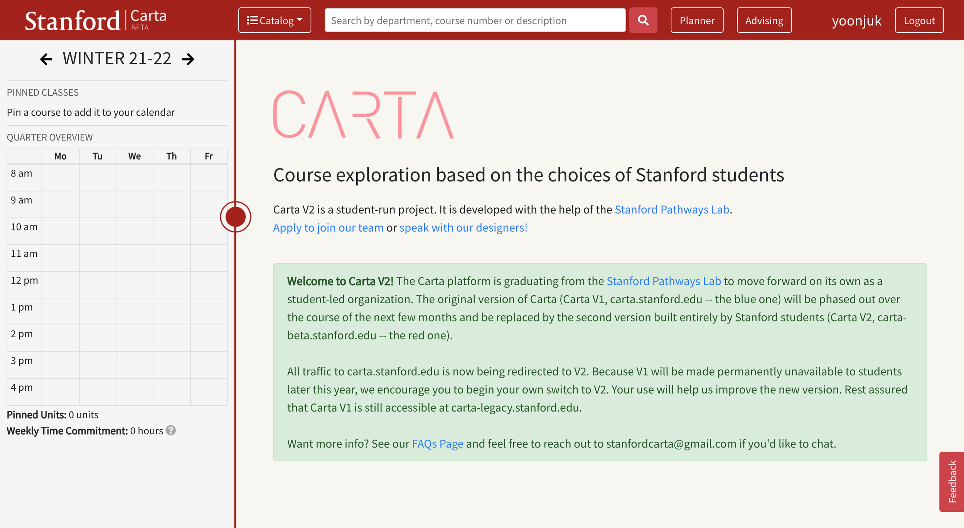Open the Catalog dropdown
The image size is (964, 528).
[275, 20]
